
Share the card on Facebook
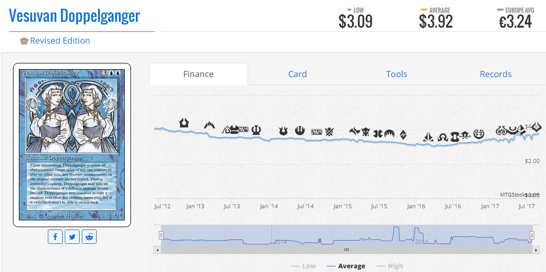pyautogui.click(x=55, y=237)
